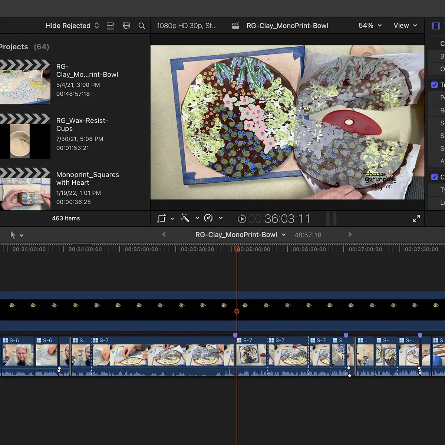Go forward in timeline history arrow
The height and width of the screenshot is (445, 445).
pos(349,234)
